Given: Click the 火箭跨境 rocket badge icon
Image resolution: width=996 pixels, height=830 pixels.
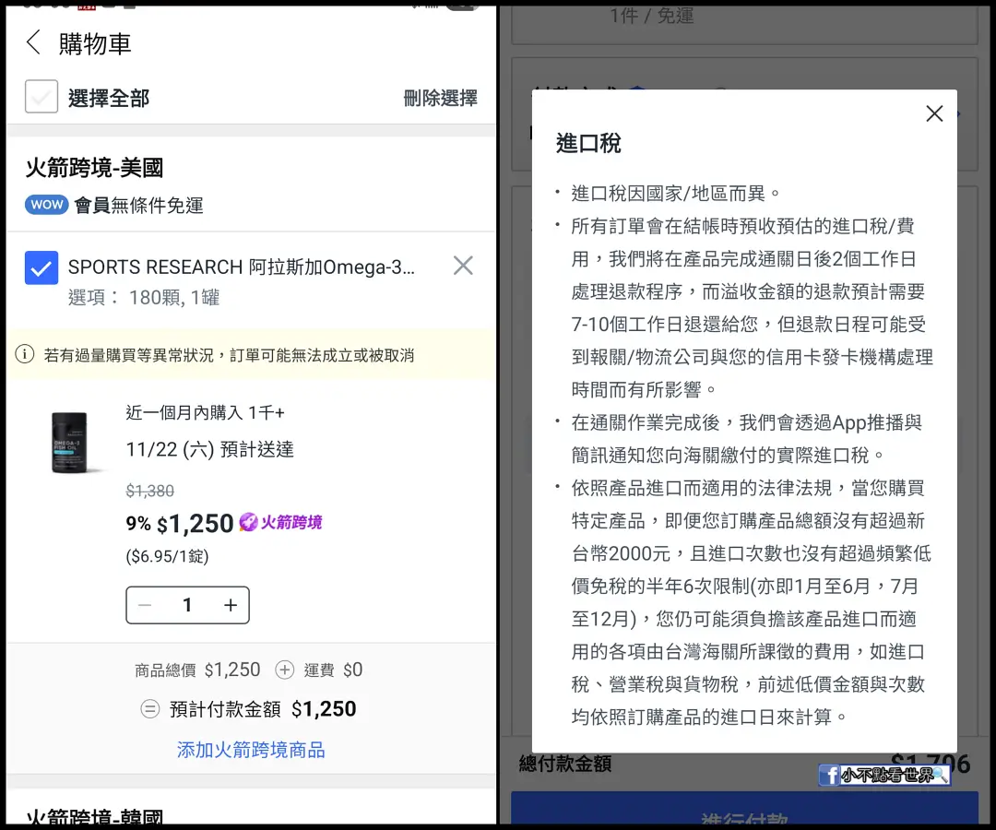Looking at the screenshot, I should 248,522.
